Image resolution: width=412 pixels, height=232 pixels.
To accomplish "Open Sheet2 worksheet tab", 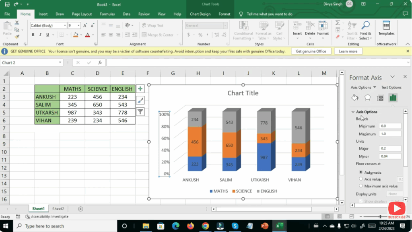I will pos(58,209).
